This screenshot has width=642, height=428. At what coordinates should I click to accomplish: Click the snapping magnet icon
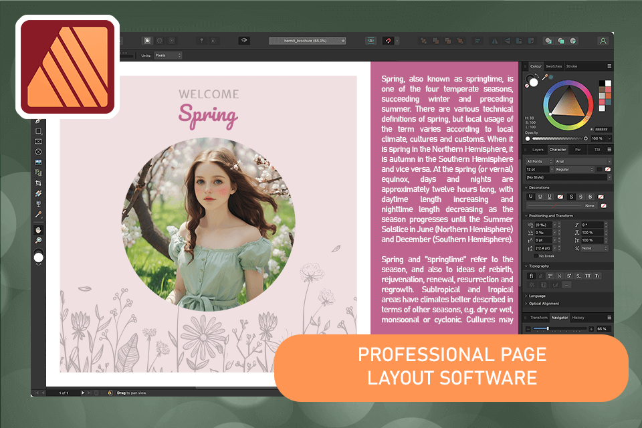point(388,41)
